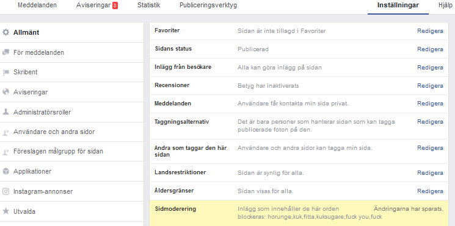Viewport: 455px width, 226px height.
Task: Click 'Alla kan göra inlägg på sidan' text
Action: [280, 68]
